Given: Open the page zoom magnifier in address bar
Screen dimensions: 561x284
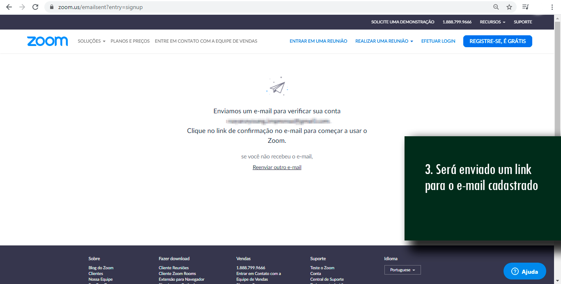Looking at the screenshot, I should pos(496,7).
